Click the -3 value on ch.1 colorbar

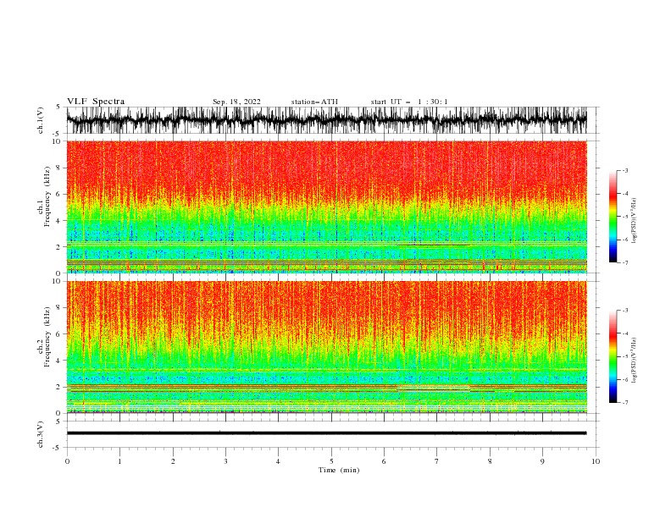click(x=625, y=170)
